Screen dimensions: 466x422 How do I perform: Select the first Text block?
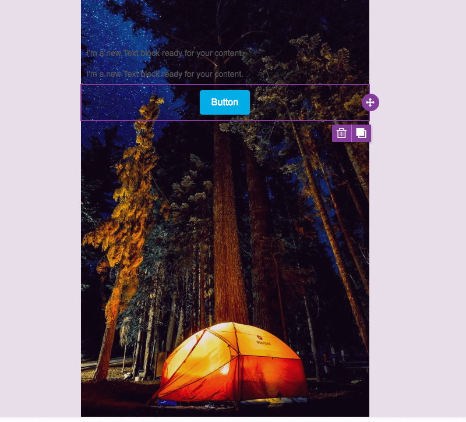pos(165,53)
